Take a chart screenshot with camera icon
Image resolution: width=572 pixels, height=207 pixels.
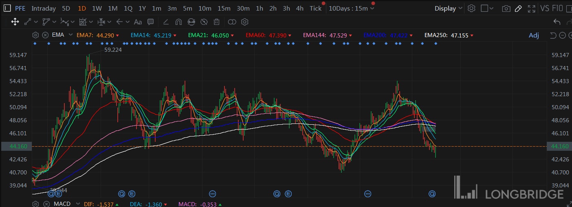pyautogui.click(x=506, y=9)
